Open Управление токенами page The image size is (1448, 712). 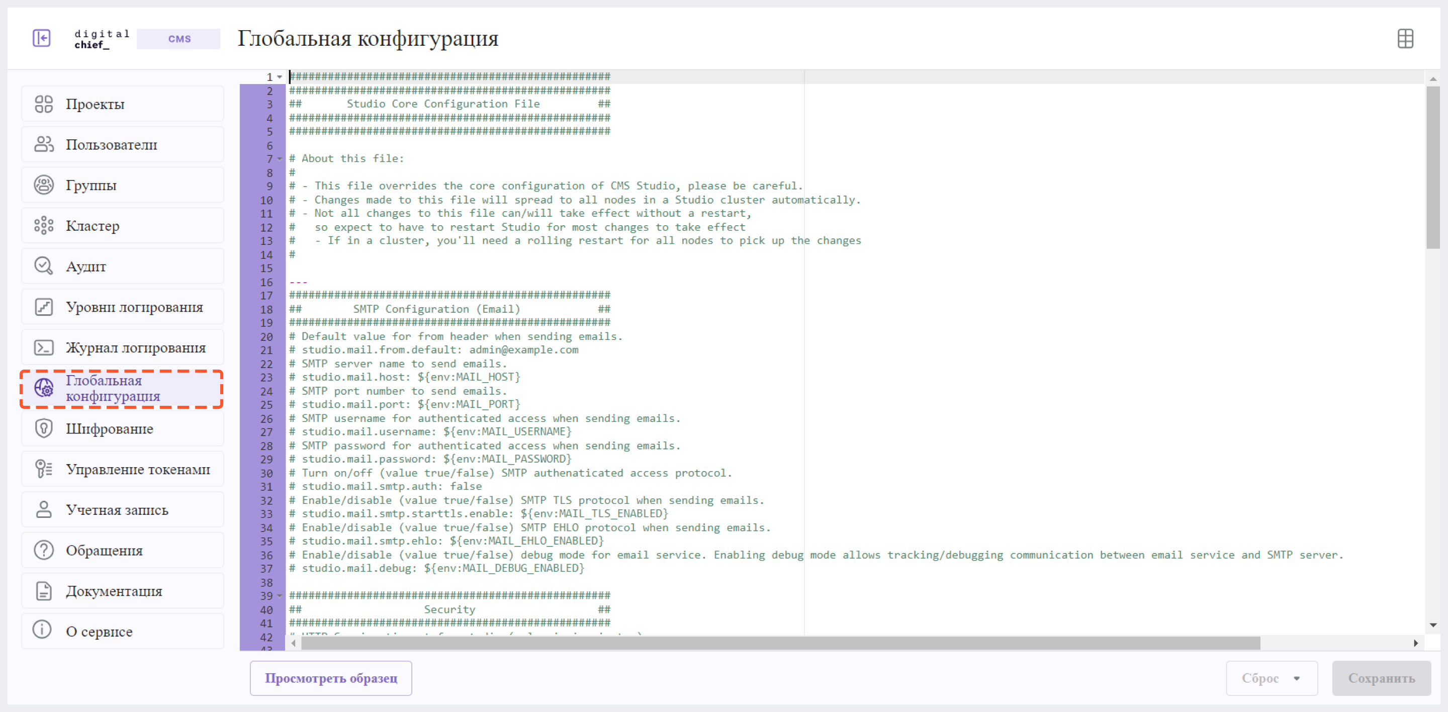[123, 469]
